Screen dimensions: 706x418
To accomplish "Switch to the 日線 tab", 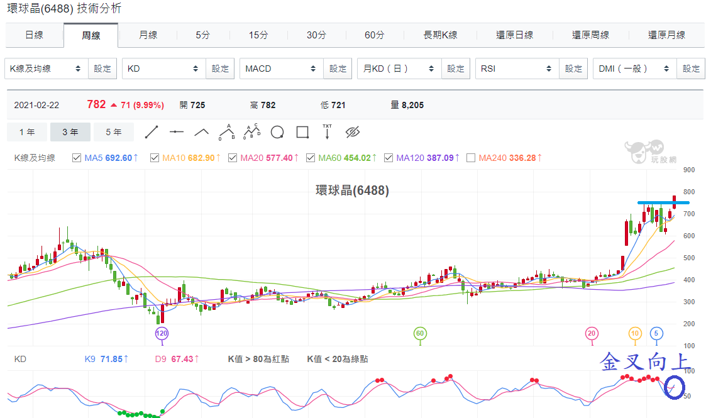I will (34, 35).
